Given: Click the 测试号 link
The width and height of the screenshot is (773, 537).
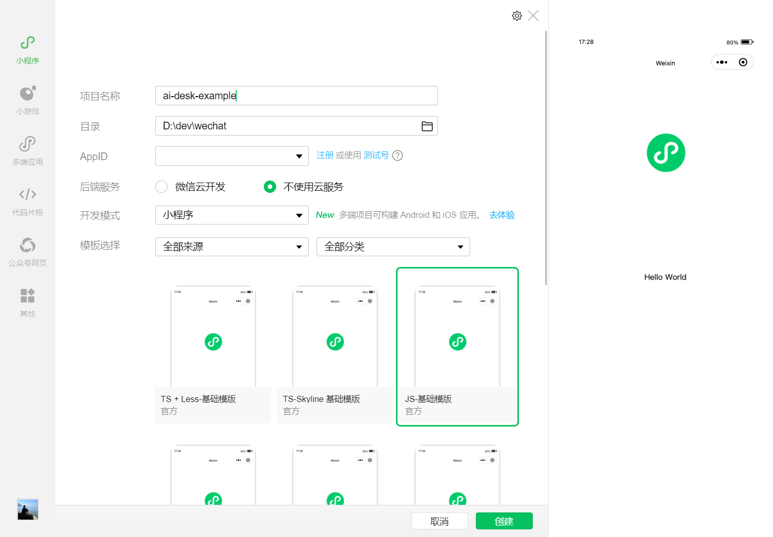Looking at the screenshot, I should 376,155.
